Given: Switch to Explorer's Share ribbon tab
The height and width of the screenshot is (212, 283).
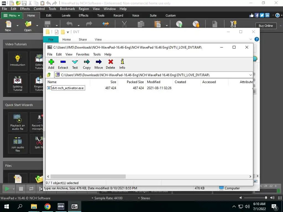Looking at the screenshot, I should (83, 39).
